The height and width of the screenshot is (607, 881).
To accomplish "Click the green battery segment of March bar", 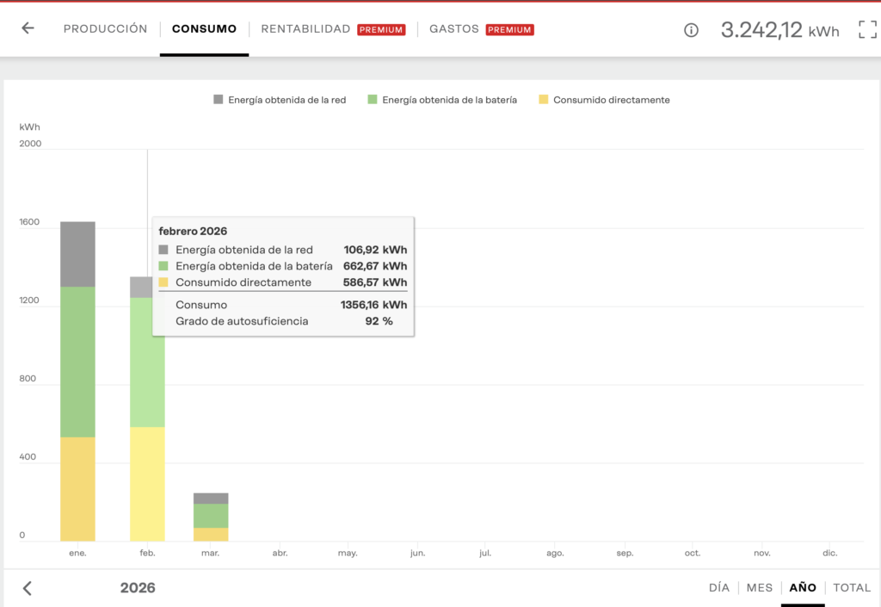I will 211,516.
